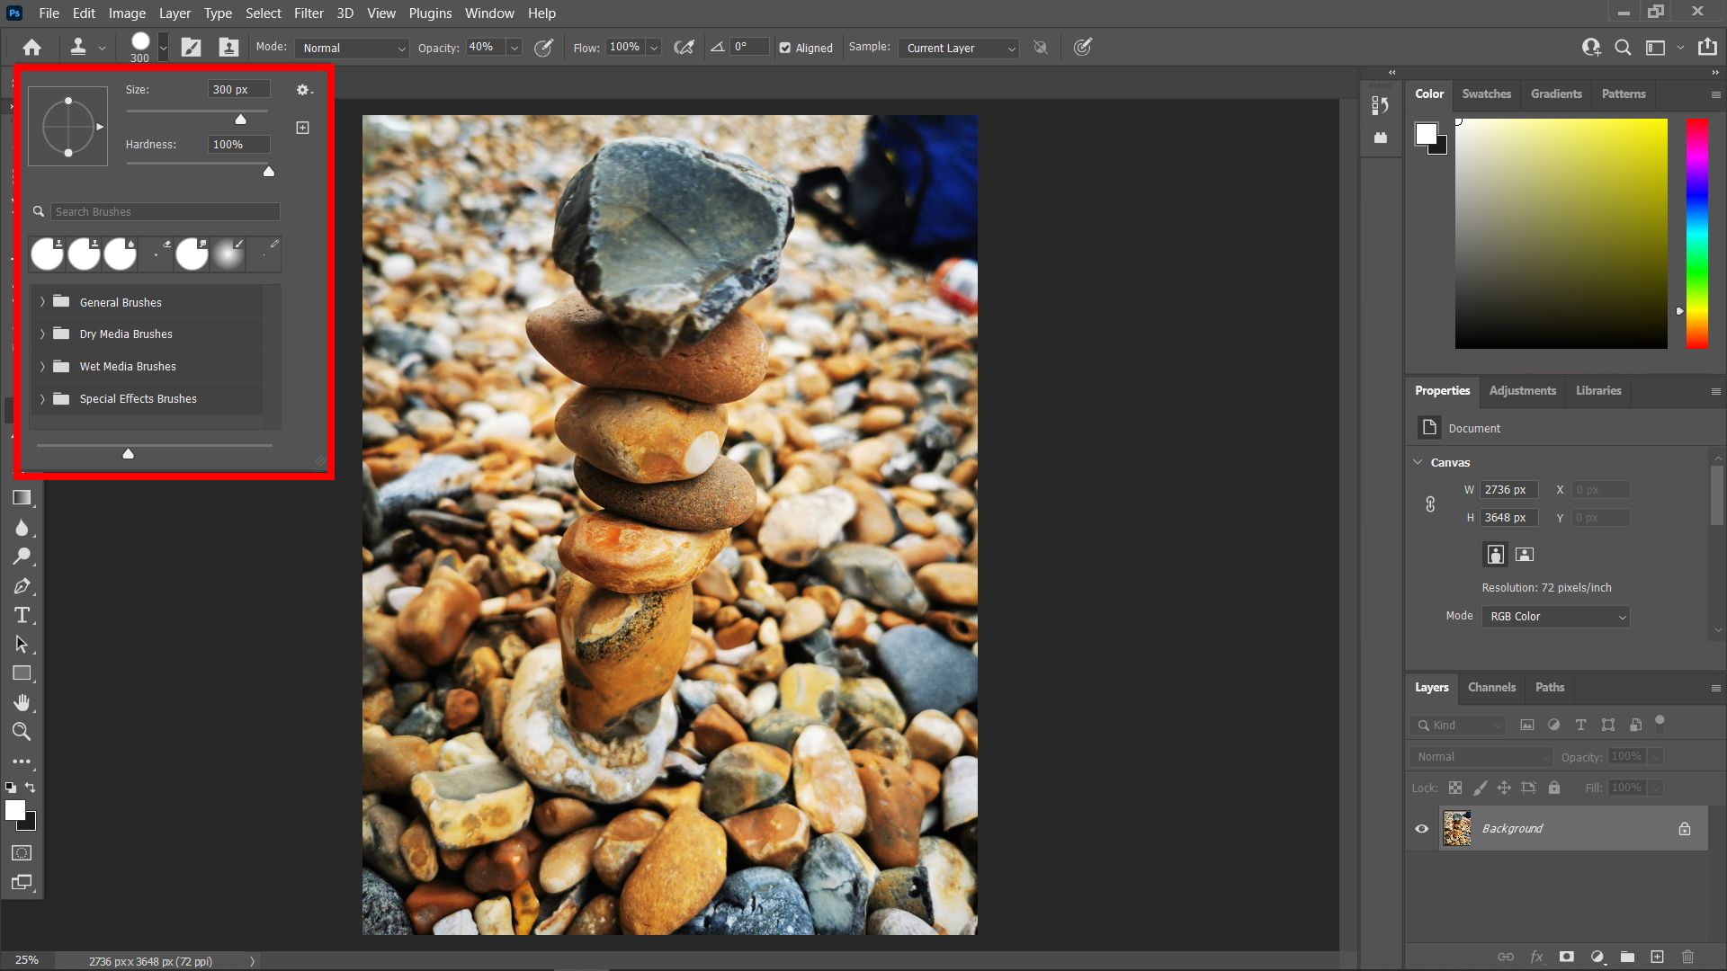Switch to the Channels tab

click(x=1492, y=688)
